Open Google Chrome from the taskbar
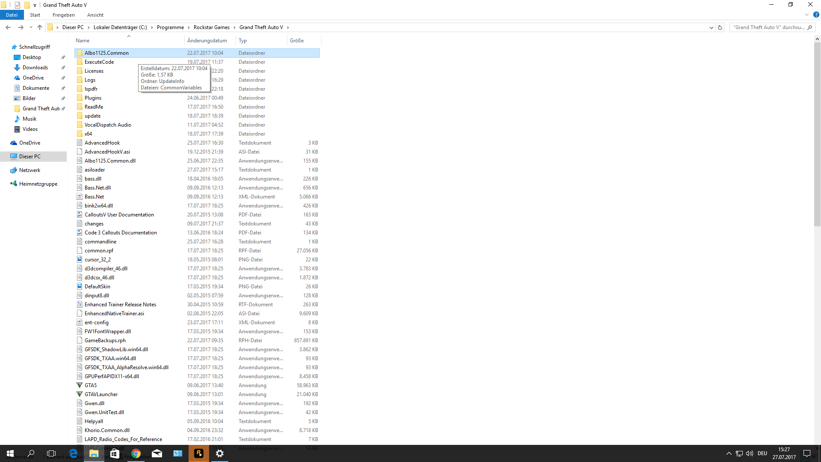The width and height of the screenshot is (821, 462). [136, 453]
